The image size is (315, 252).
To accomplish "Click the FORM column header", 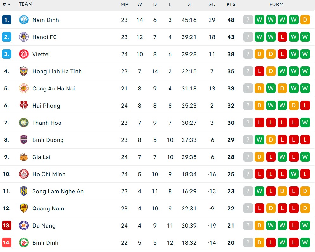I will [x=276, y=4].
